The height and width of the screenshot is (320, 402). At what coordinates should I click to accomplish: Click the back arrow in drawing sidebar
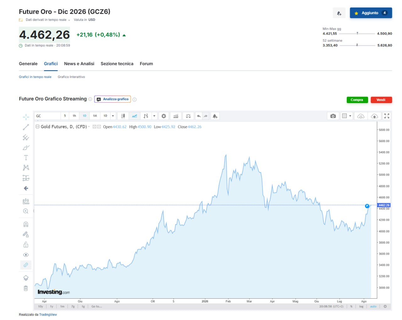26,188
